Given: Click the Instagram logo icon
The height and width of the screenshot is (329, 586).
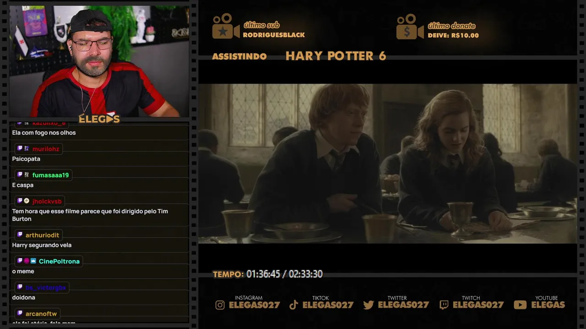Looking at the screenshot, I should pos(220,305).
